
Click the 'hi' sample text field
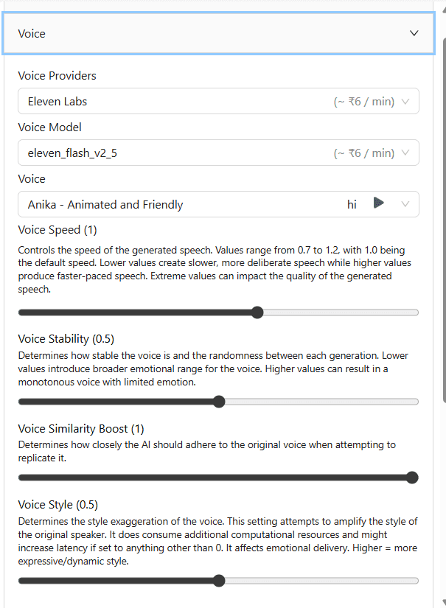(x=352, y=204)
